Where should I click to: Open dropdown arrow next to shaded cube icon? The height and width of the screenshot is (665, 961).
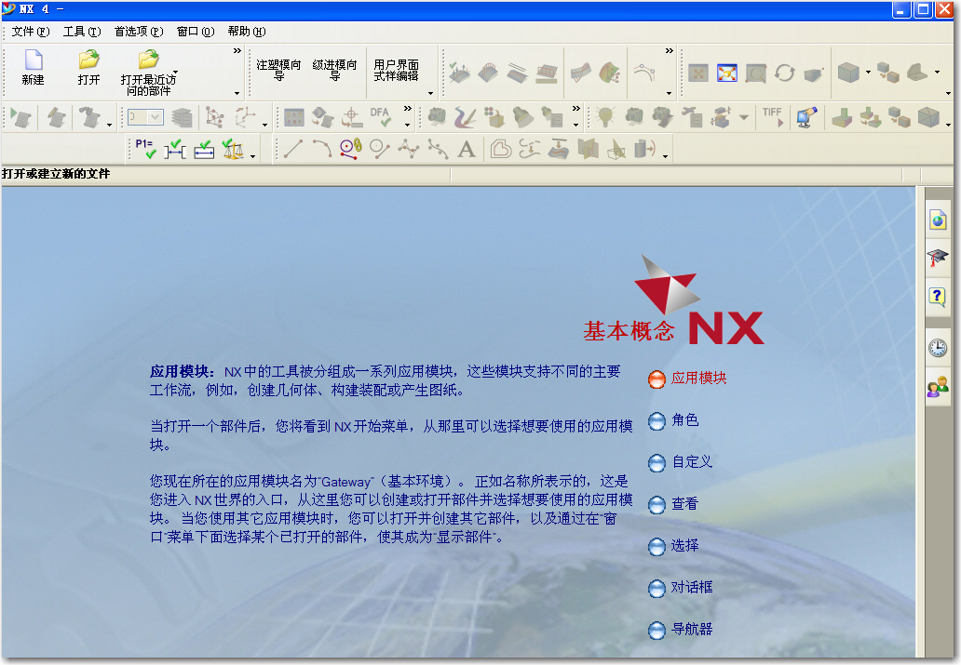[x=868, y=73]
